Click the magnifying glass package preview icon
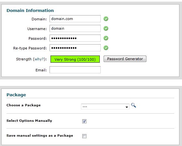182x146 pixels. point(133,105)
